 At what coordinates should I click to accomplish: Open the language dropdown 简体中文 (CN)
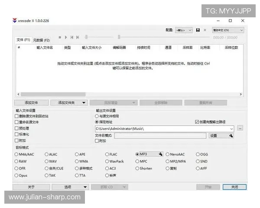click(228, 30)
